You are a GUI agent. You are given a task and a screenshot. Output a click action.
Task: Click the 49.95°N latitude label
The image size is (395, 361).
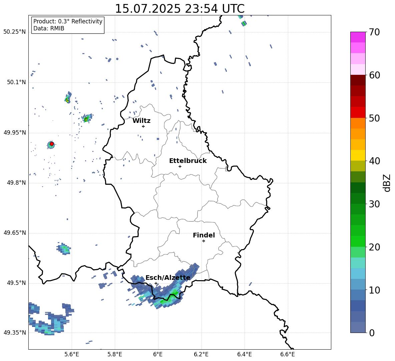coord(15,132)
